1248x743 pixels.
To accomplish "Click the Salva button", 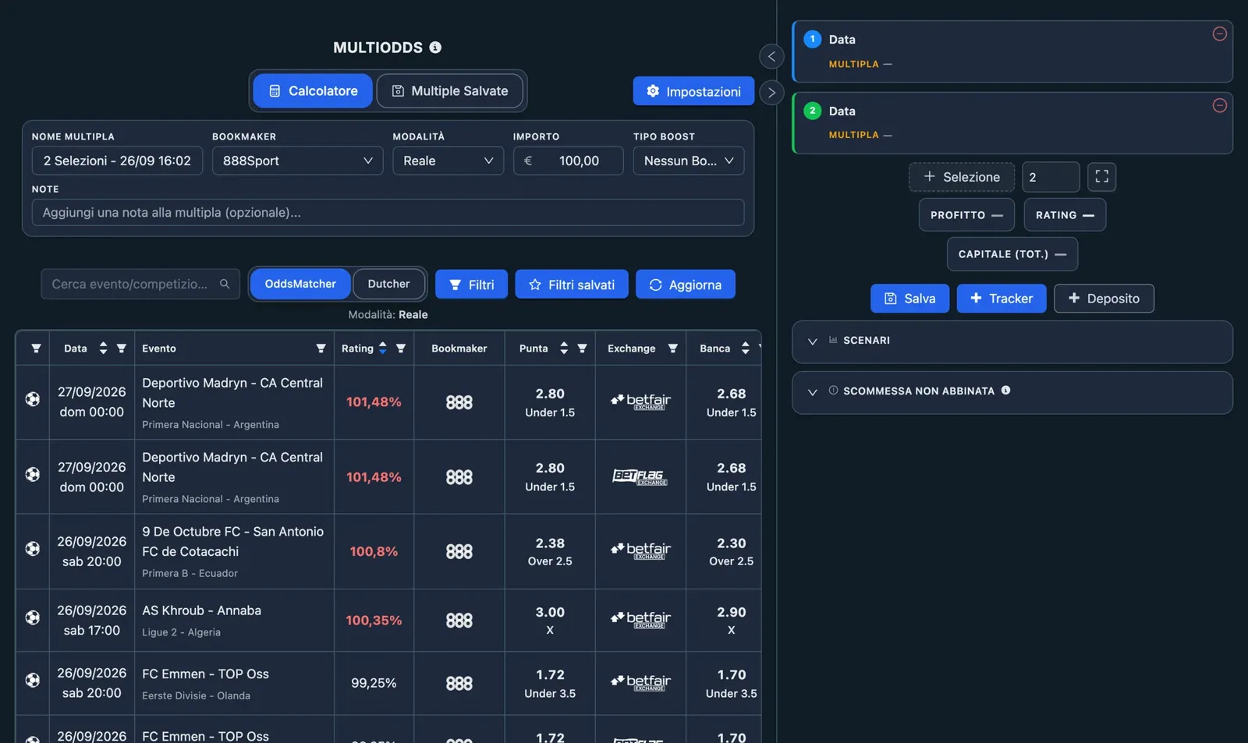I will [909, 299].
